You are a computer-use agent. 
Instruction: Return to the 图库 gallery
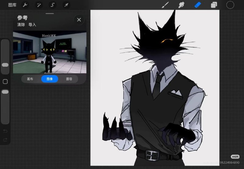[x=12, y=5]
